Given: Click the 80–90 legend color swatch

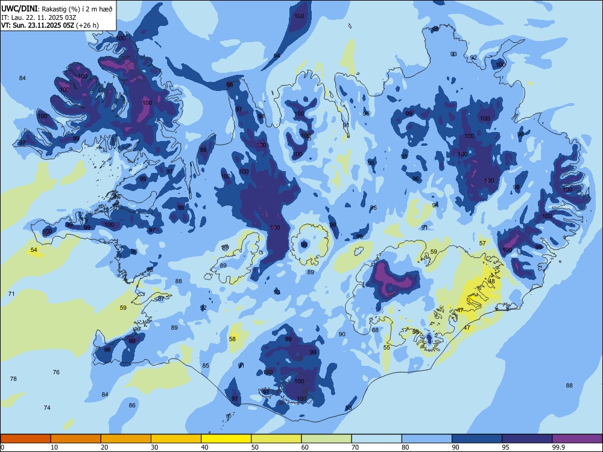Looking at the screenshot, I should [x=427, y=439].
